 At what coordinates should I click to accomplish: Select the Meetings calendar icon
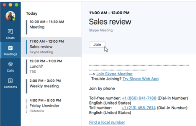click(x=10, y=48)
